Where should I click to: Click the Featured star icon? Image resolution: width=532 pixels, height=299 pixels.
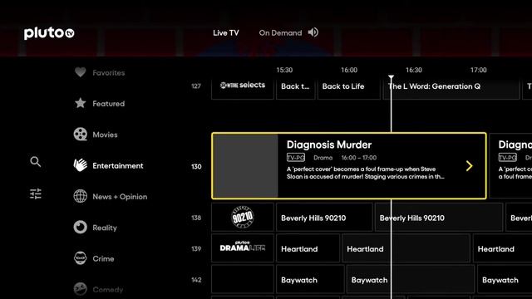coord(81,103)
